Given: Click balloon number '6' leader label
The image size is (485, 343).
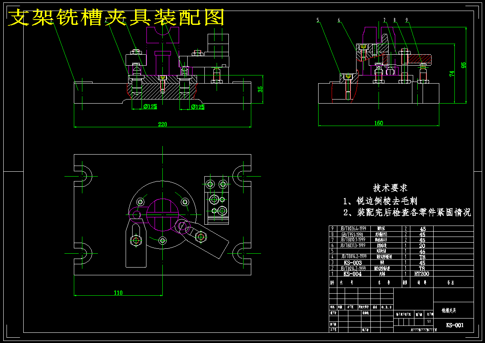Looking at the screenshot, I should pyautogui.click(x=339, y=20).
